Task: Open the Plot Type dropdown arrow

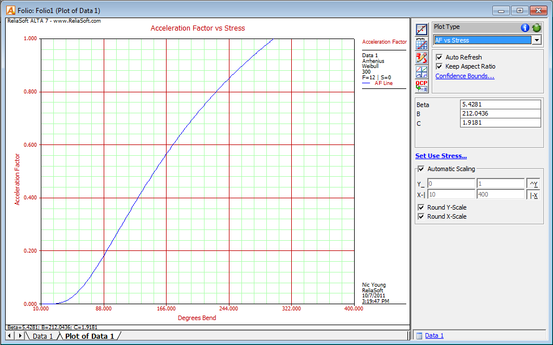Action: pyautogui.click(x=537, y=40)
